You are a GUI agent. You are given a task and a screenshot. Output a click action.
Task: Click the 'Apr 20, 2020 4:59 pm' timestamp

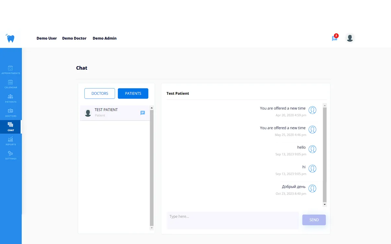(x=291, y=115)
